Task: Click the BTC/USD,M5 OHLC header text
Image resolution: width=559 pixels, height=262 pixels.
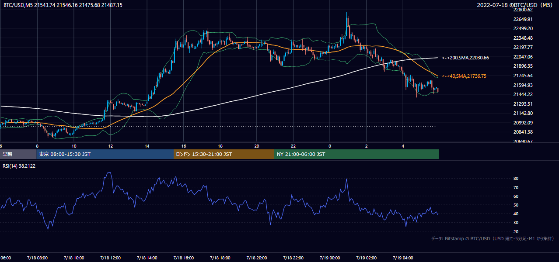Action: pyautogui.click(x=63, y=5)
